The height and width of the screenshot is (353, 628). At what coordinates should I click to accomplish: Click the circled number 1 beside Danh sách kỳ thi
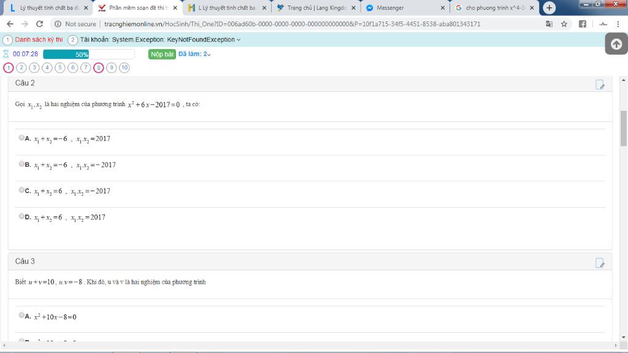(7, 40)
